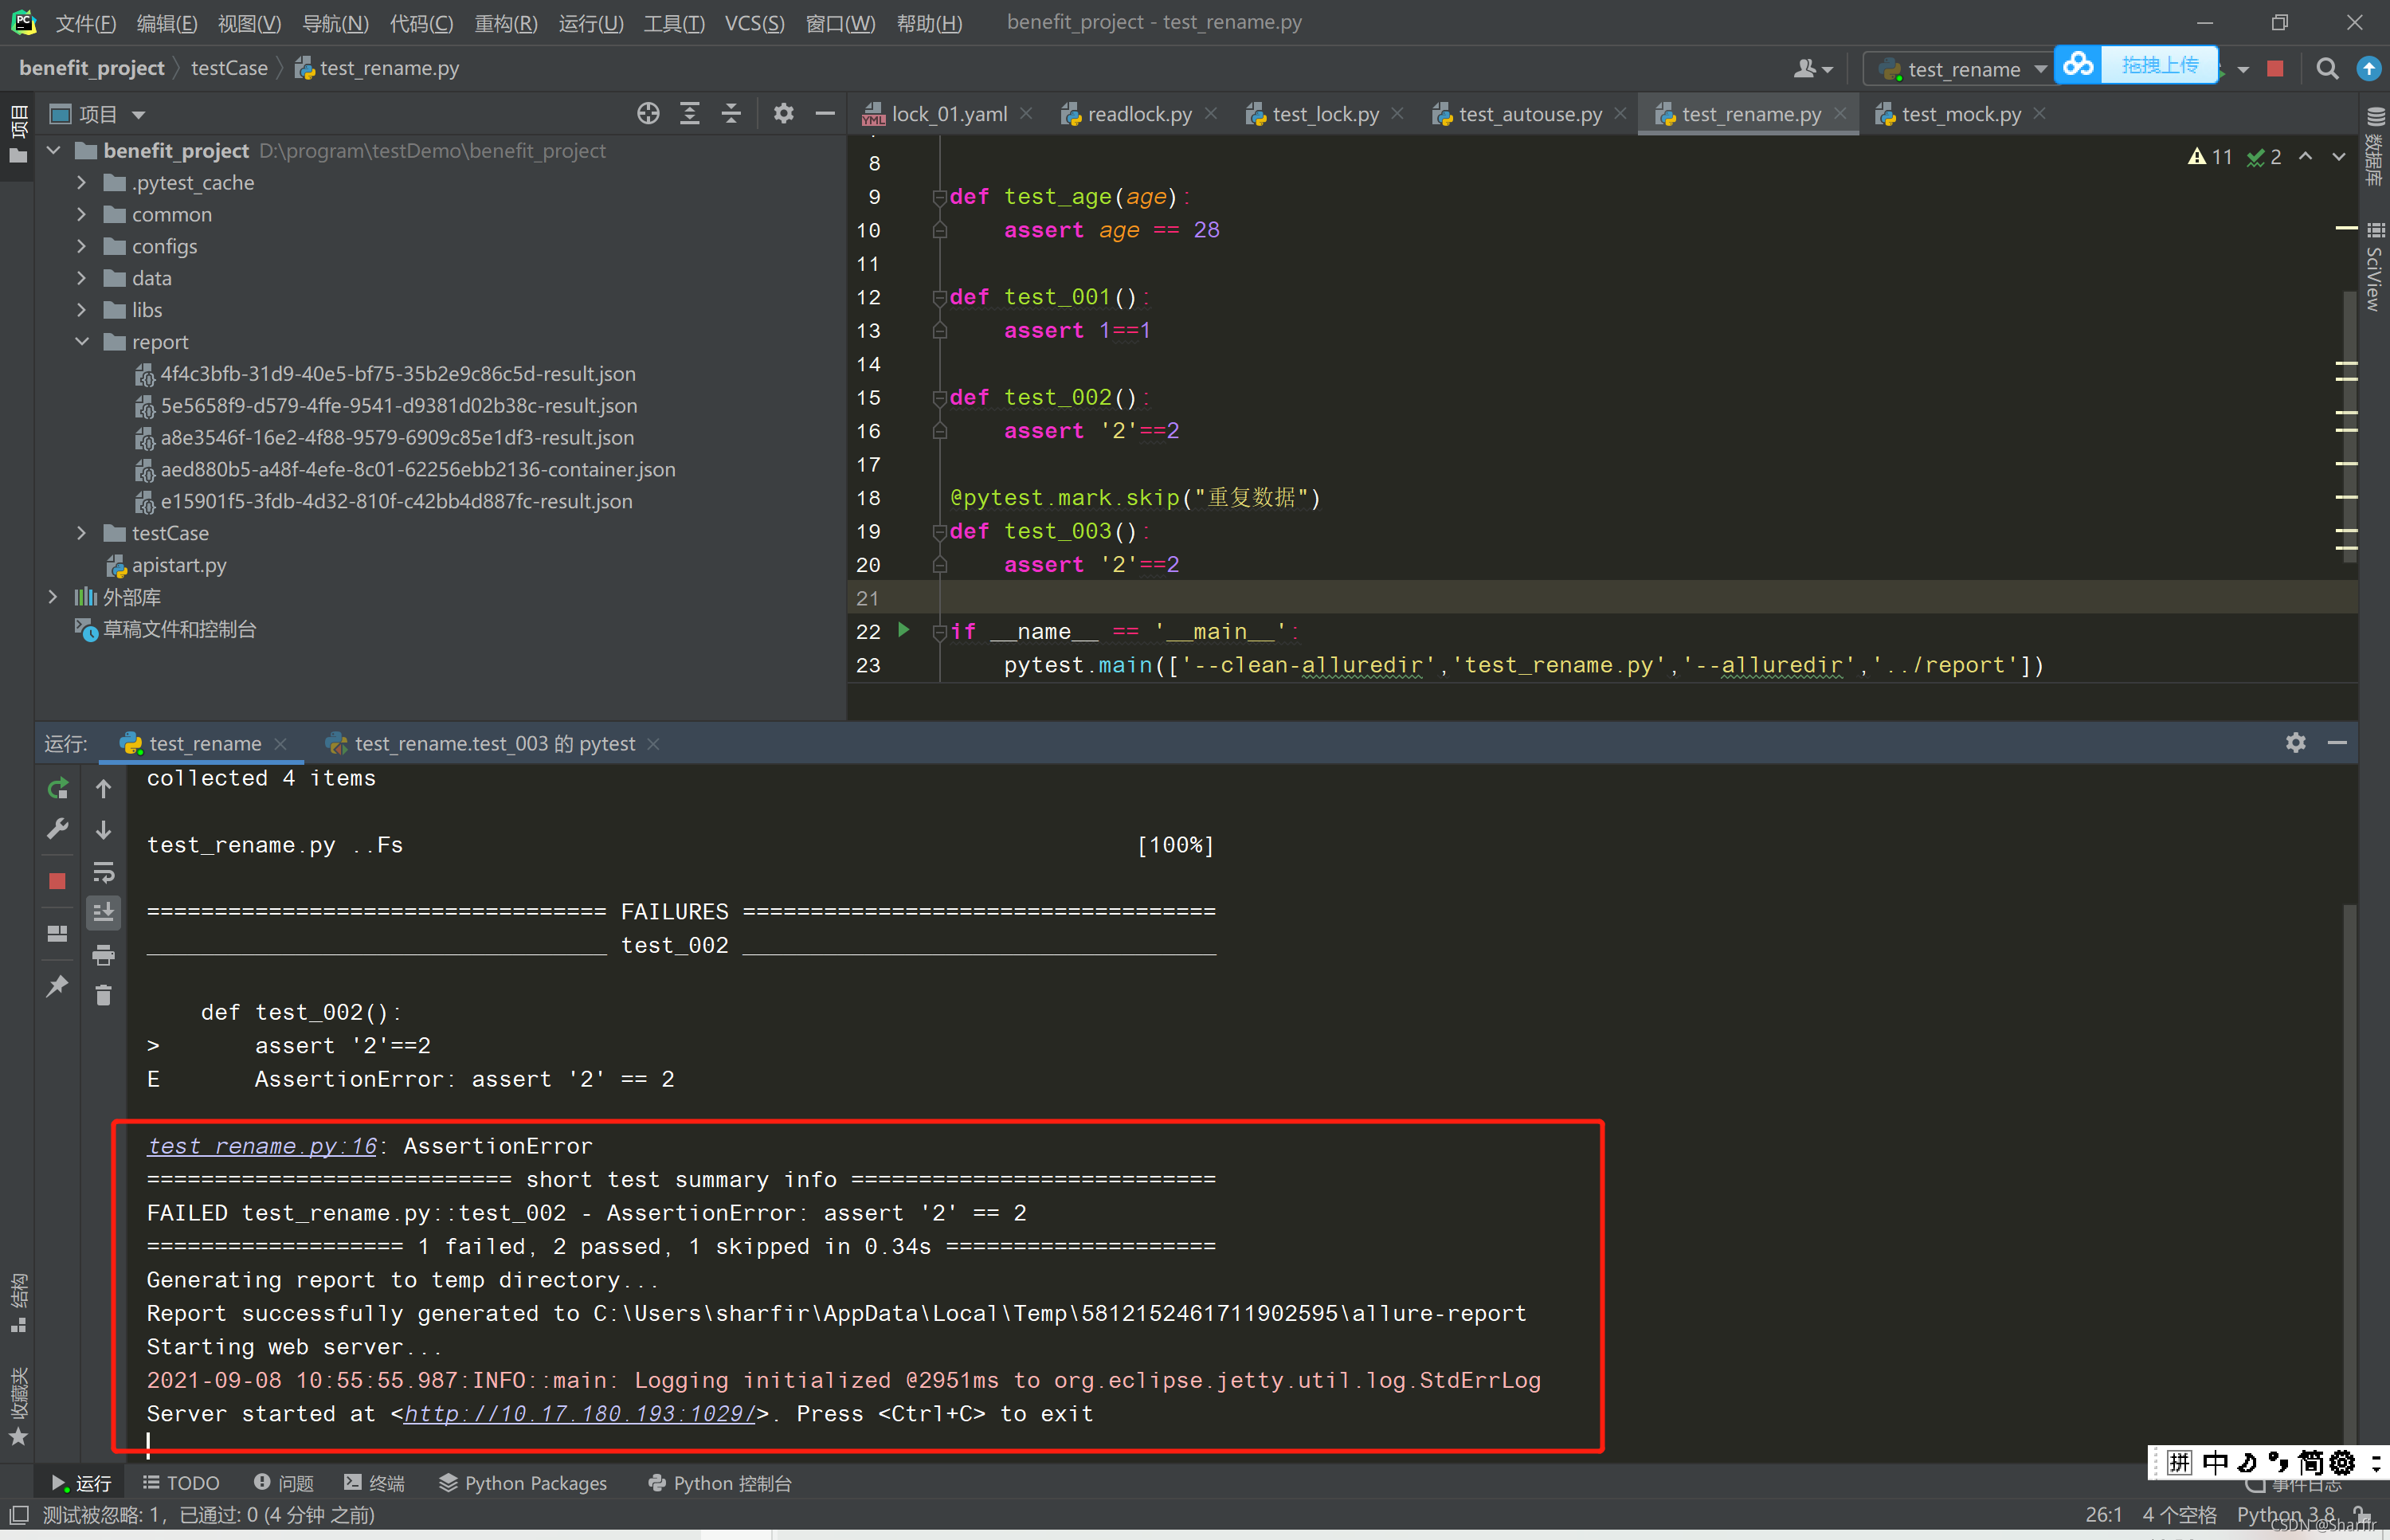This screenshot has height=1540, width=2390.
Task: Toggle soft-wrap in run console
Action: pyautogui.click(x=103, y=872)
